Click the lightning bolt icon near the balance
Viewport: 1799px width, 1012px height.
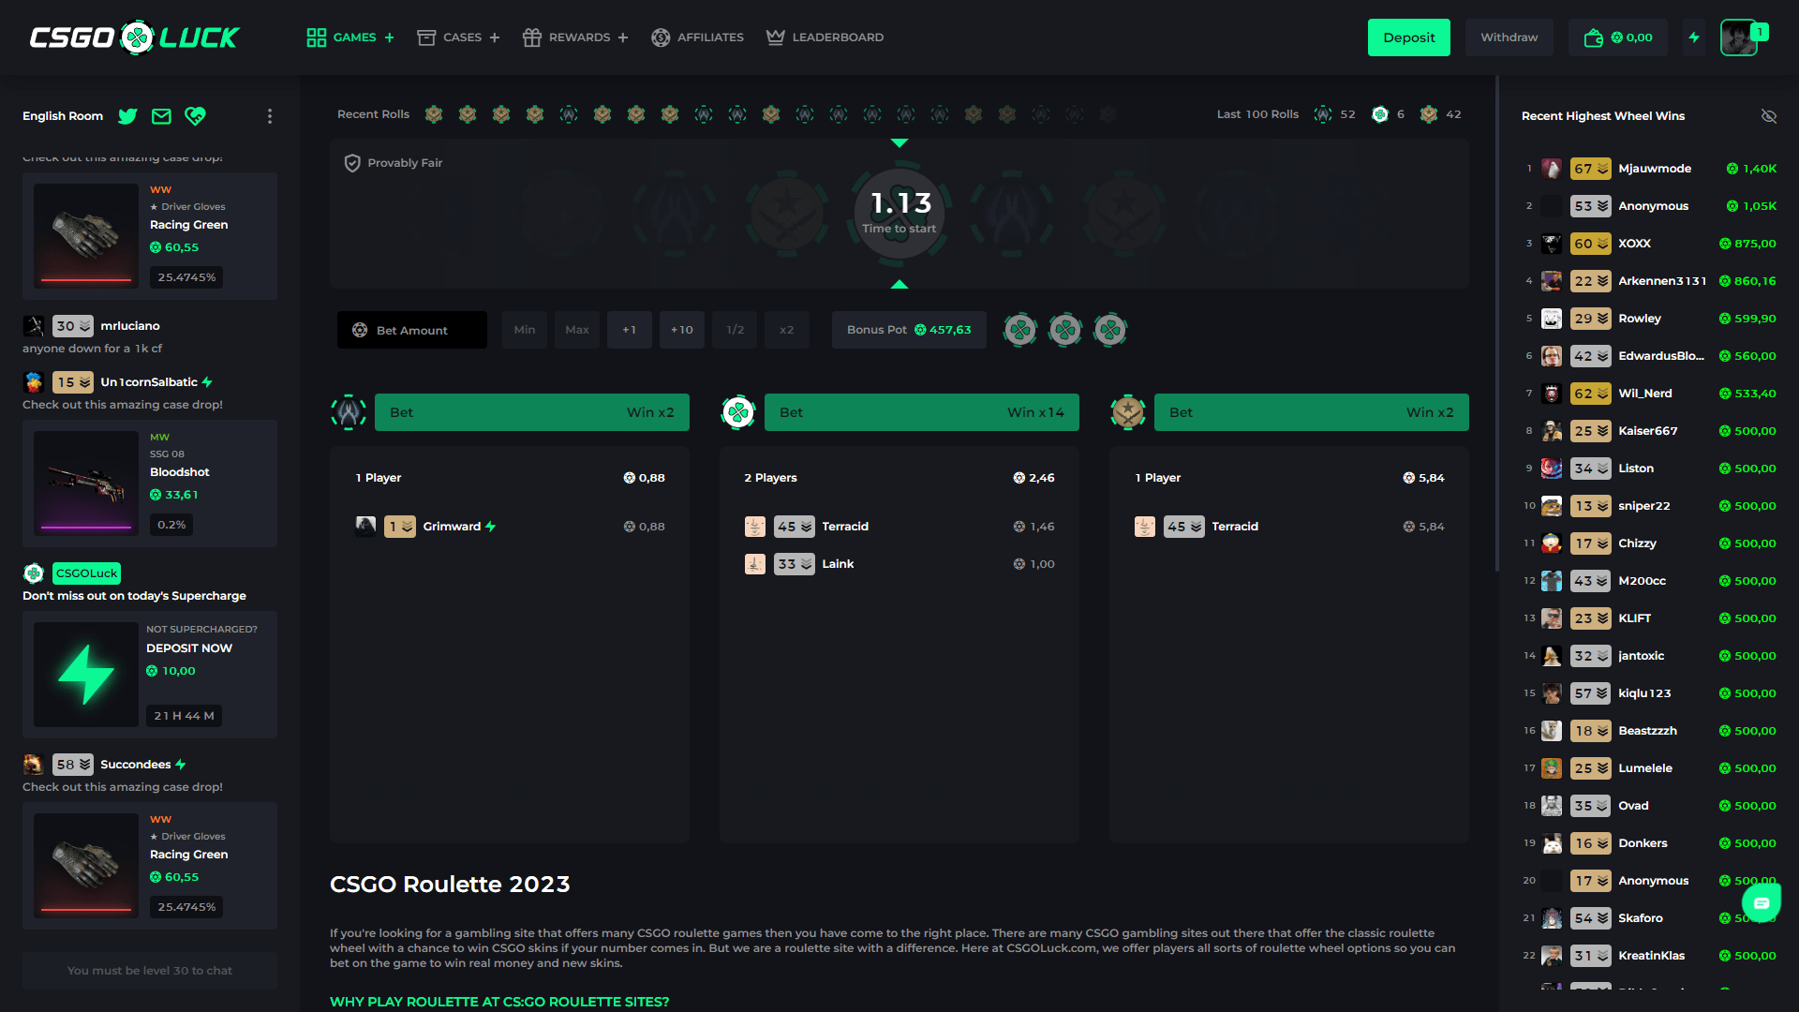(1694, 37)
